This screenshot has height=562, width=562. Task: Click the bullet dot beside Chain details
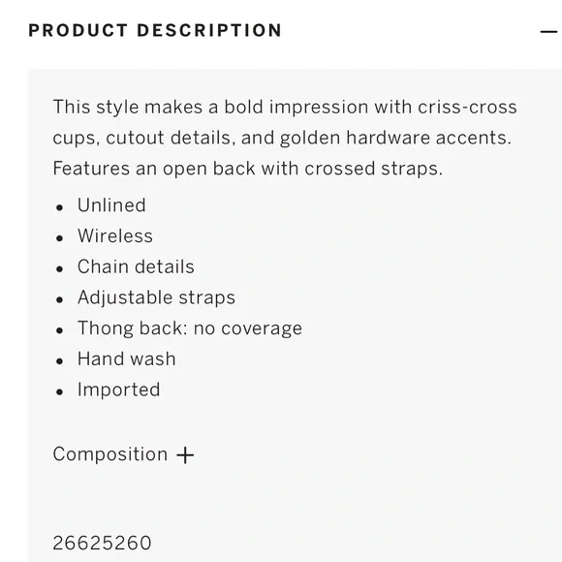(59, 268)
